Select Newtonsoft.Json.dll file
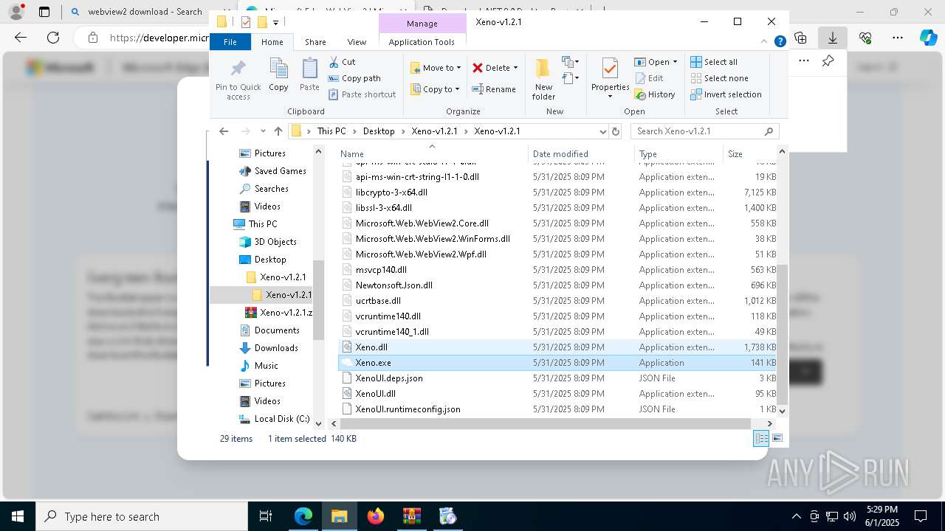The height and width of the screenshot is (531, 945). [394, 285]
